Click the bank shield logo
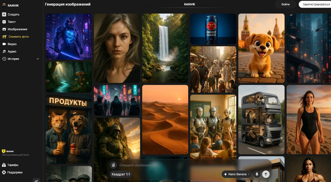The image size is (331, 182). click(4, 151)
